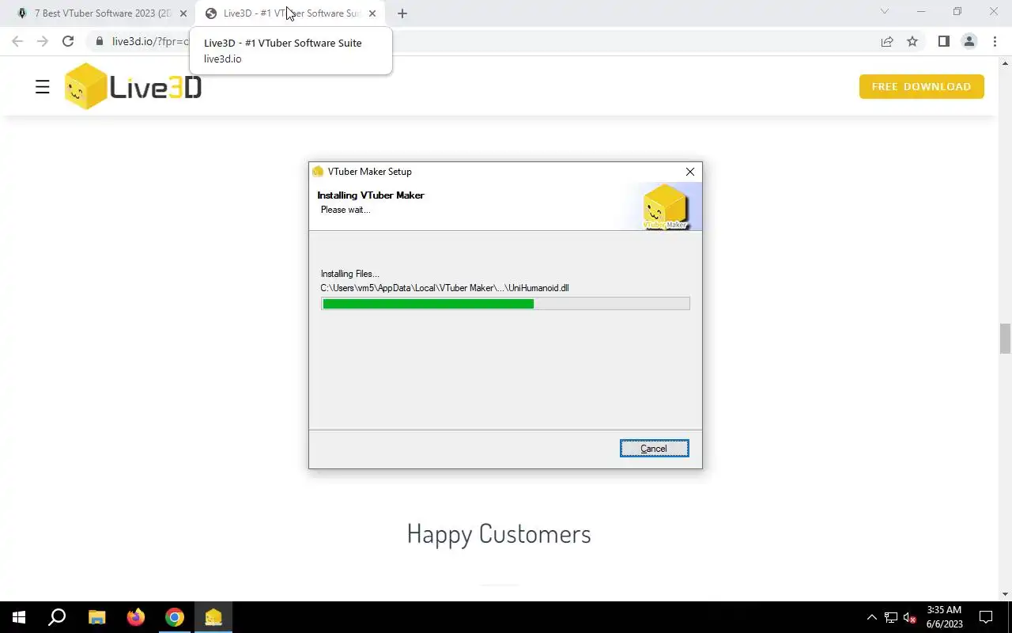Go back in browser history

tap(17, 41)
